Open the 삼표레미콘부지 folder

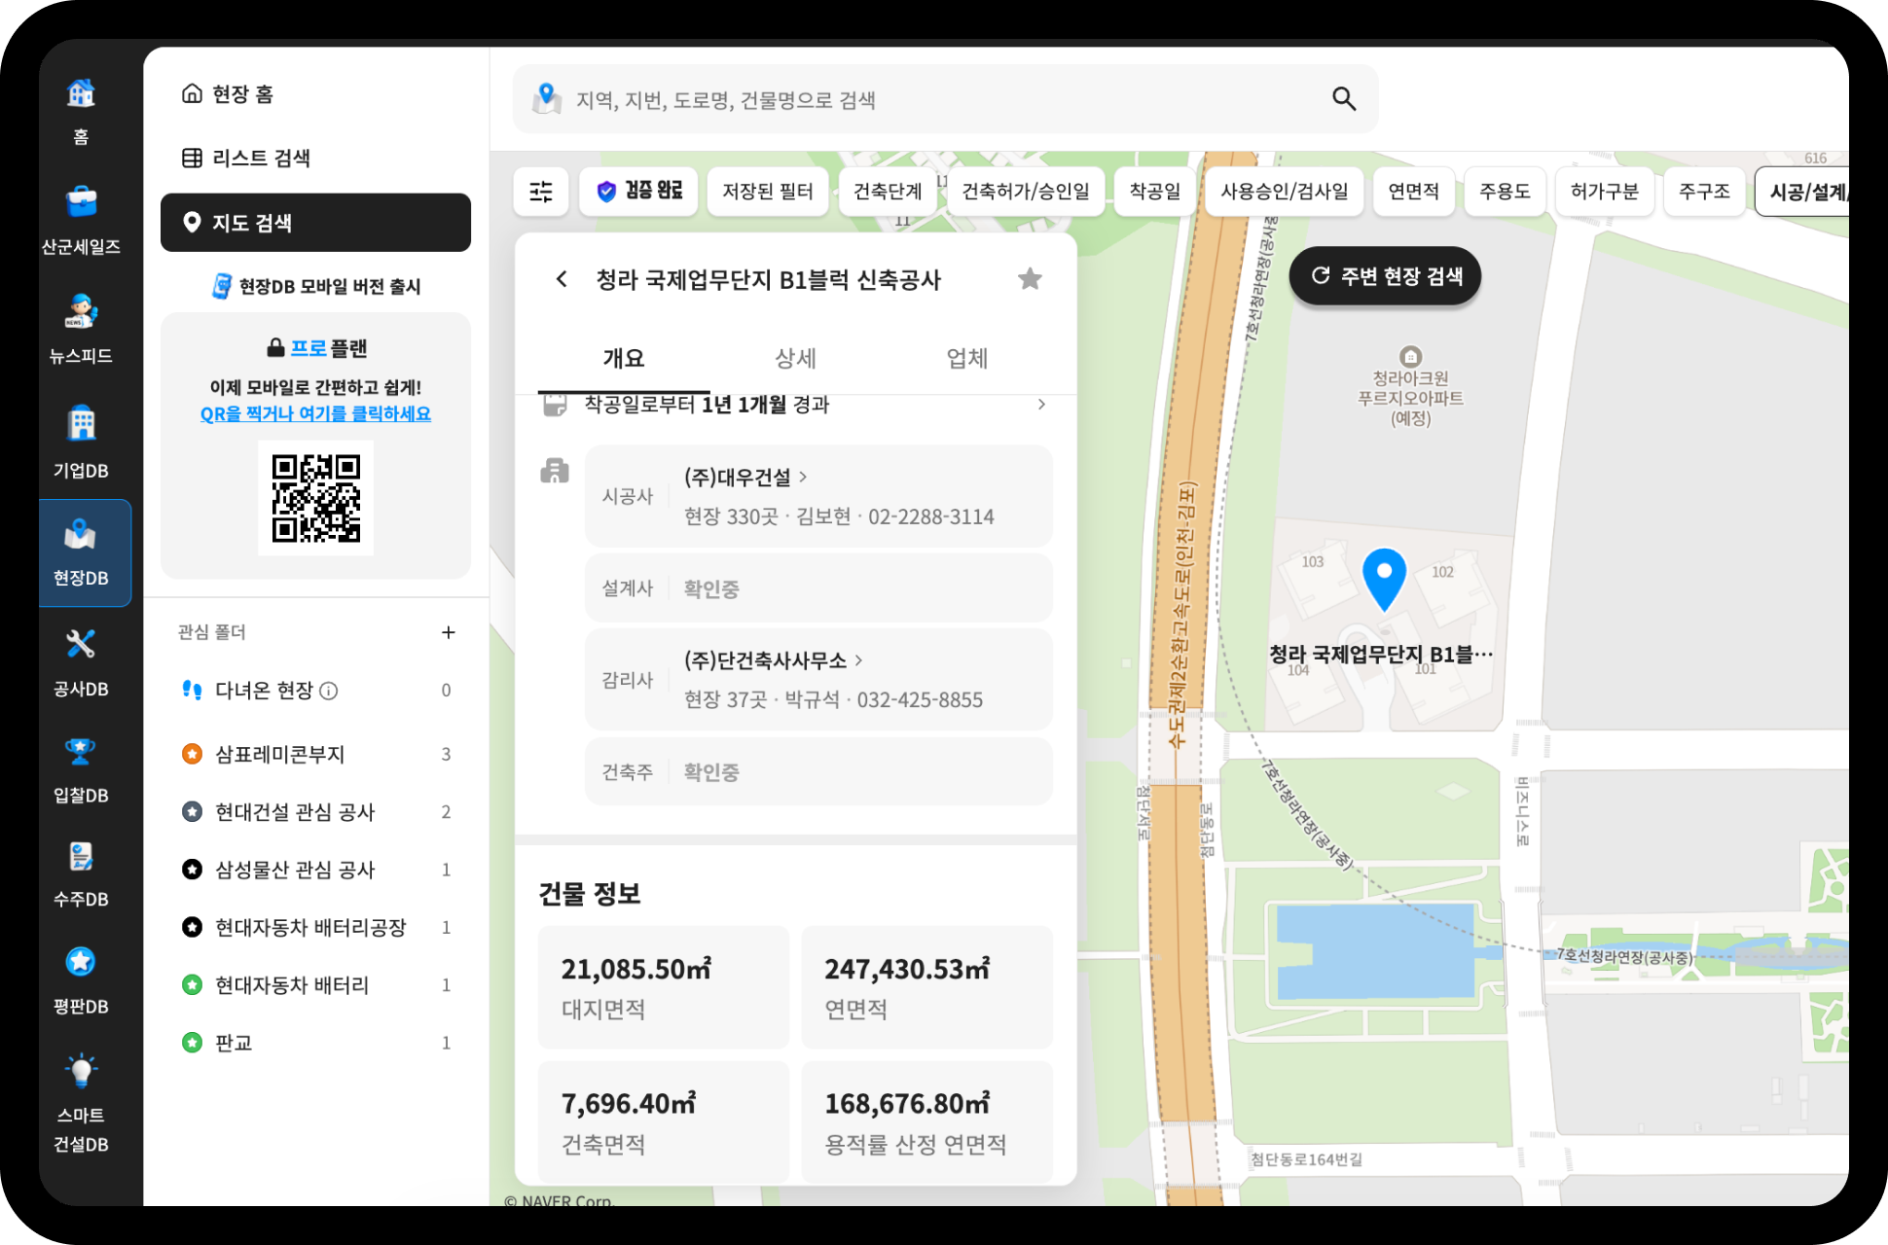coord(315,754)
